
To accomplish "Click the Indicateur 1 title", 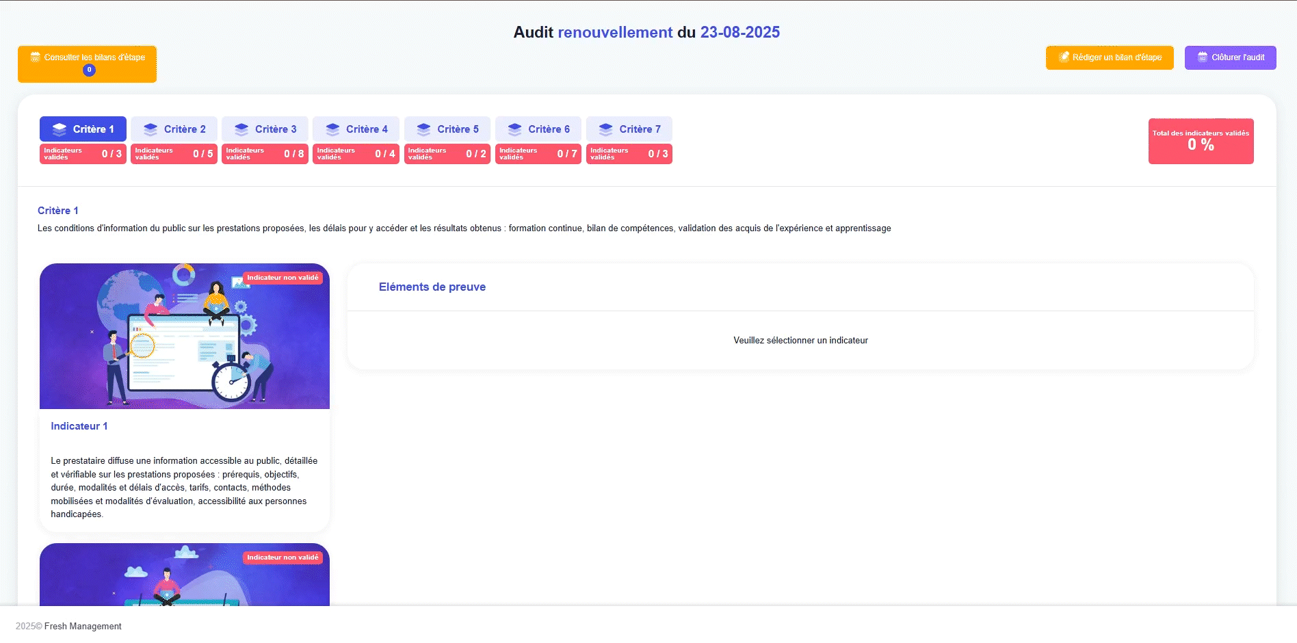I will point(79,426).
